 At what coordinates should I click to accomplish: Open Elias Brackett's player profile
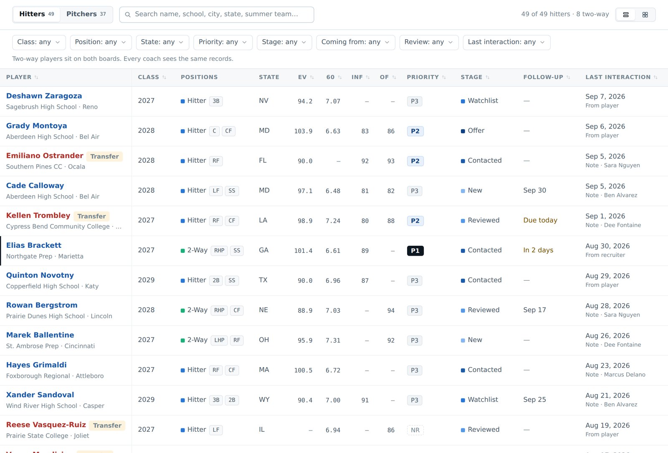[34, 245]
